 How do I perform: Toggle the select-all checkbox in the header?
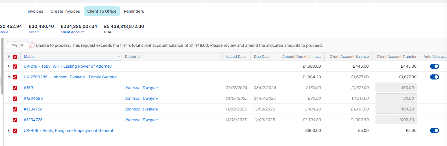(x=15, y=57)
